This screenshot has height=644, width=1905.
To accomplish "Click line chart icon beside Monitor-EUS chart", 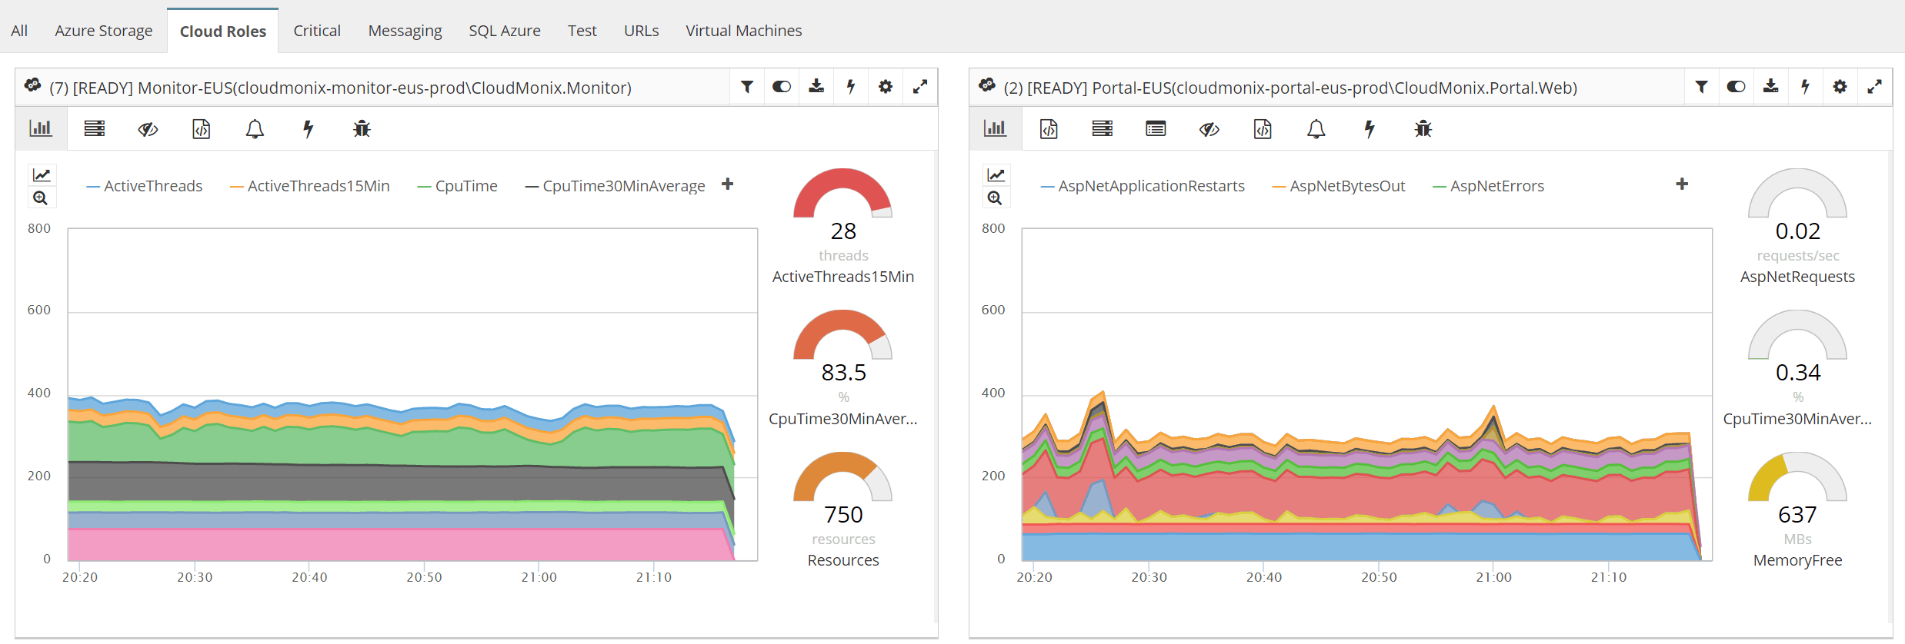I will [42, 175].
